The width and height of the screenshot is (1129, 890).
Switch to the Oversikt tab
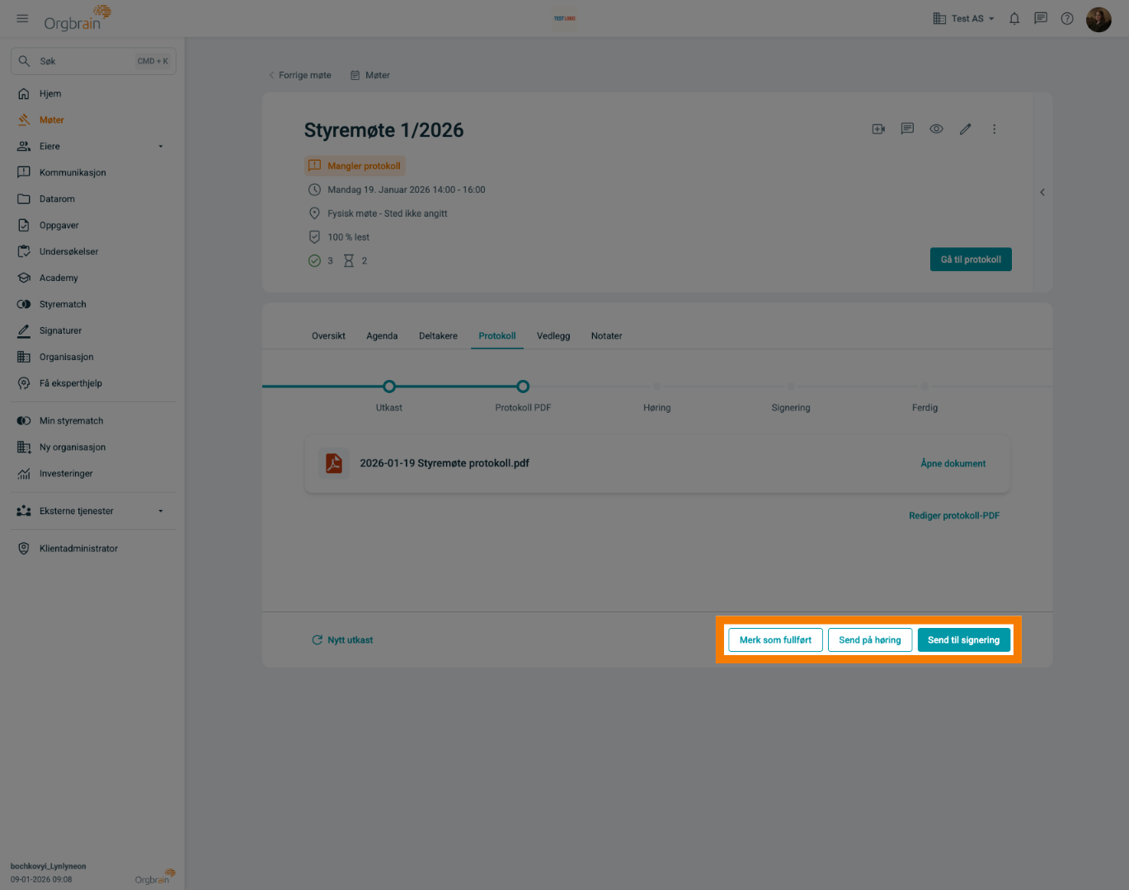(328, 336)
